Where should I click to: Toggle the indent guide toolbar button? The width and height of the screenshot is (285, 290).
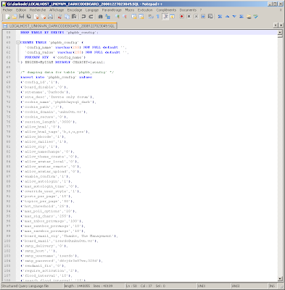click(165, 17)
